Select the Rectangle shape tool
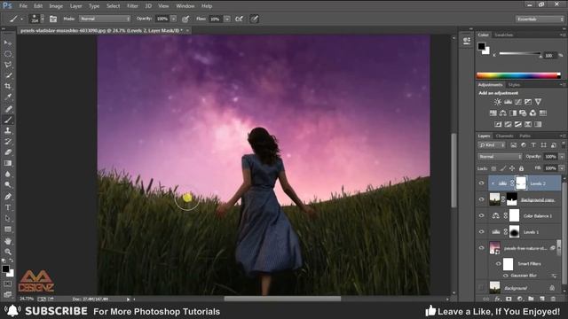The image size is (568, 319). tap(8, 230)
